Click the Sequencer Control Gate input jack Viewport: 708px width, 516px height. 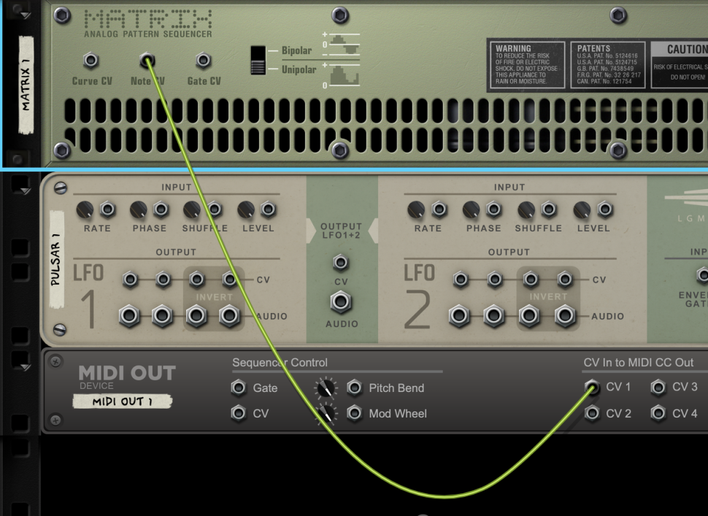[238, 388]
